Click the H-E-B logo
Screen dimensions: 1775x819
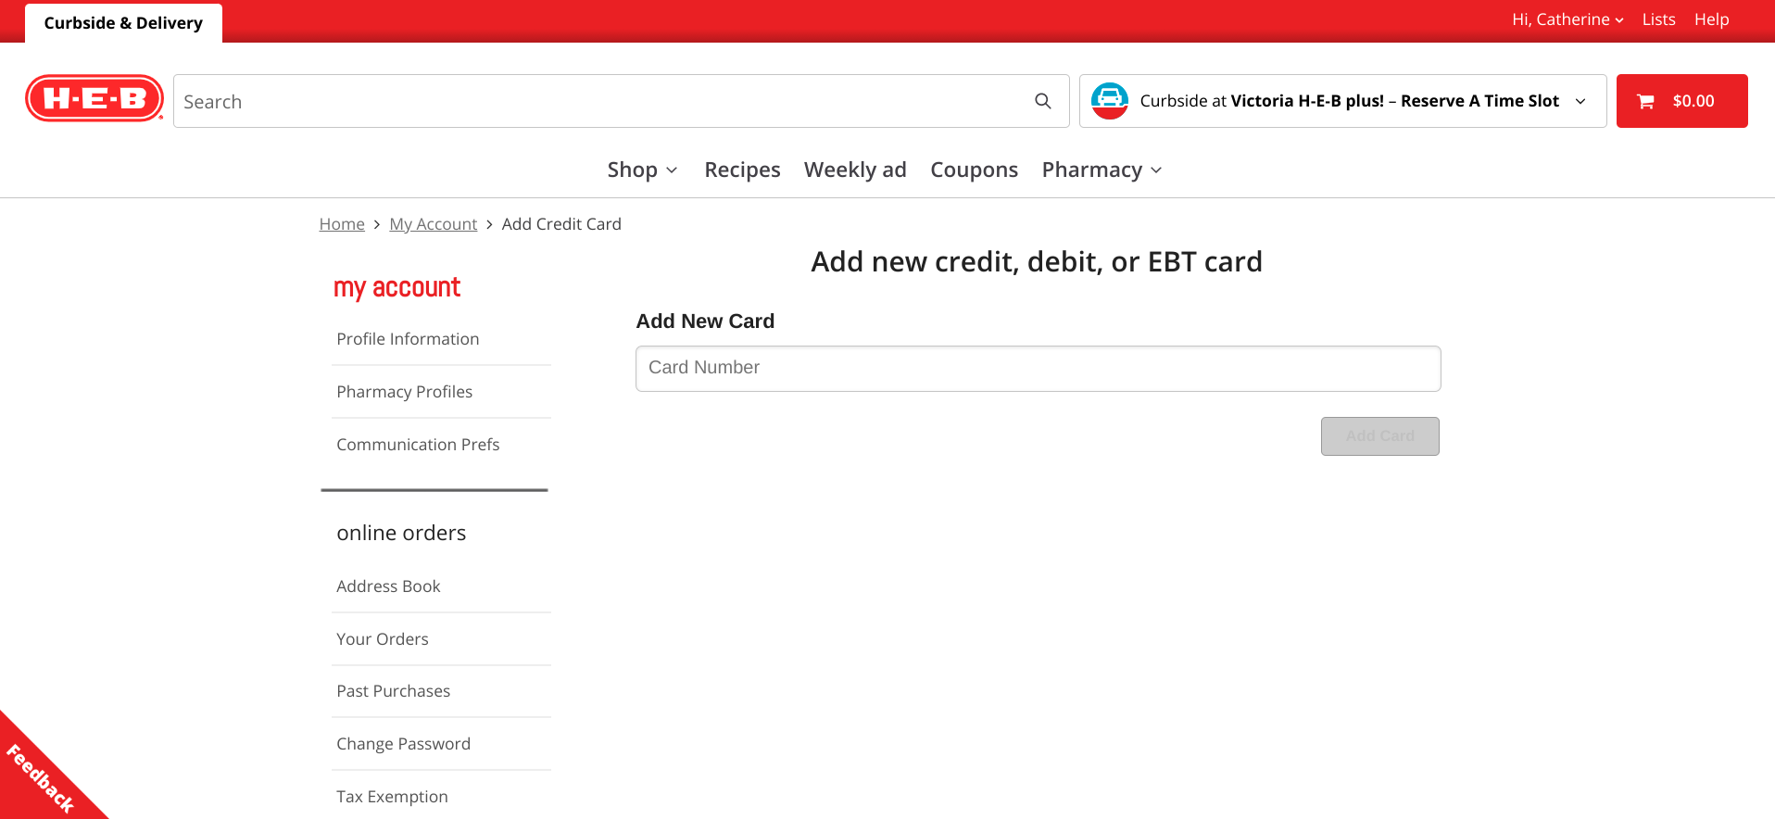pos(94,99)
